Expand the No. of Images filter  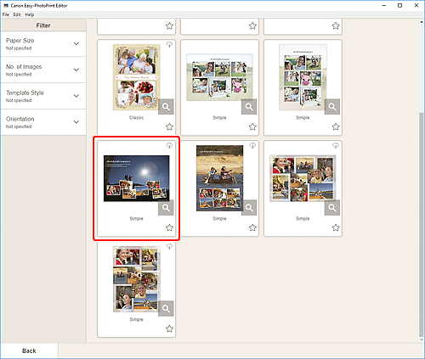pyautogui.click(x=43, y=70)
